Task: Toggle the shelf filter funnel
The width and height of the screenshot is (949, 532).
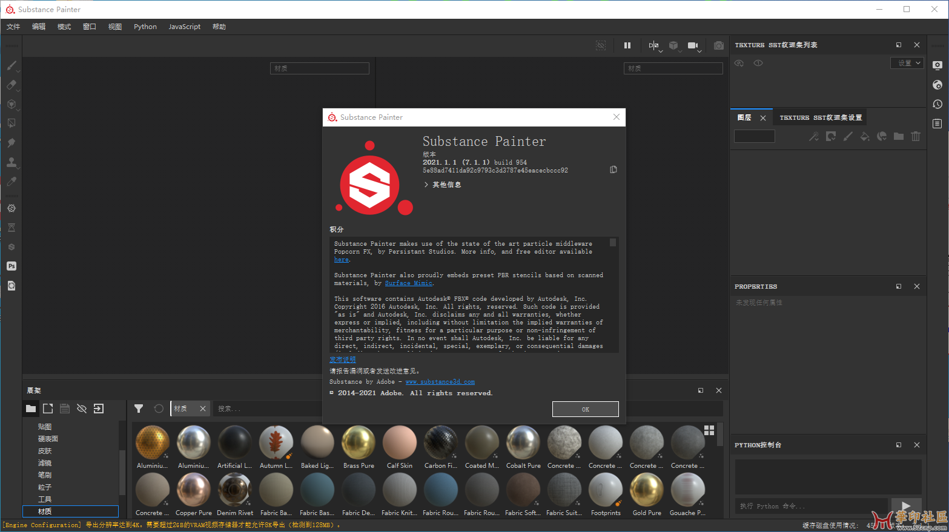Action: click(139, 409)
